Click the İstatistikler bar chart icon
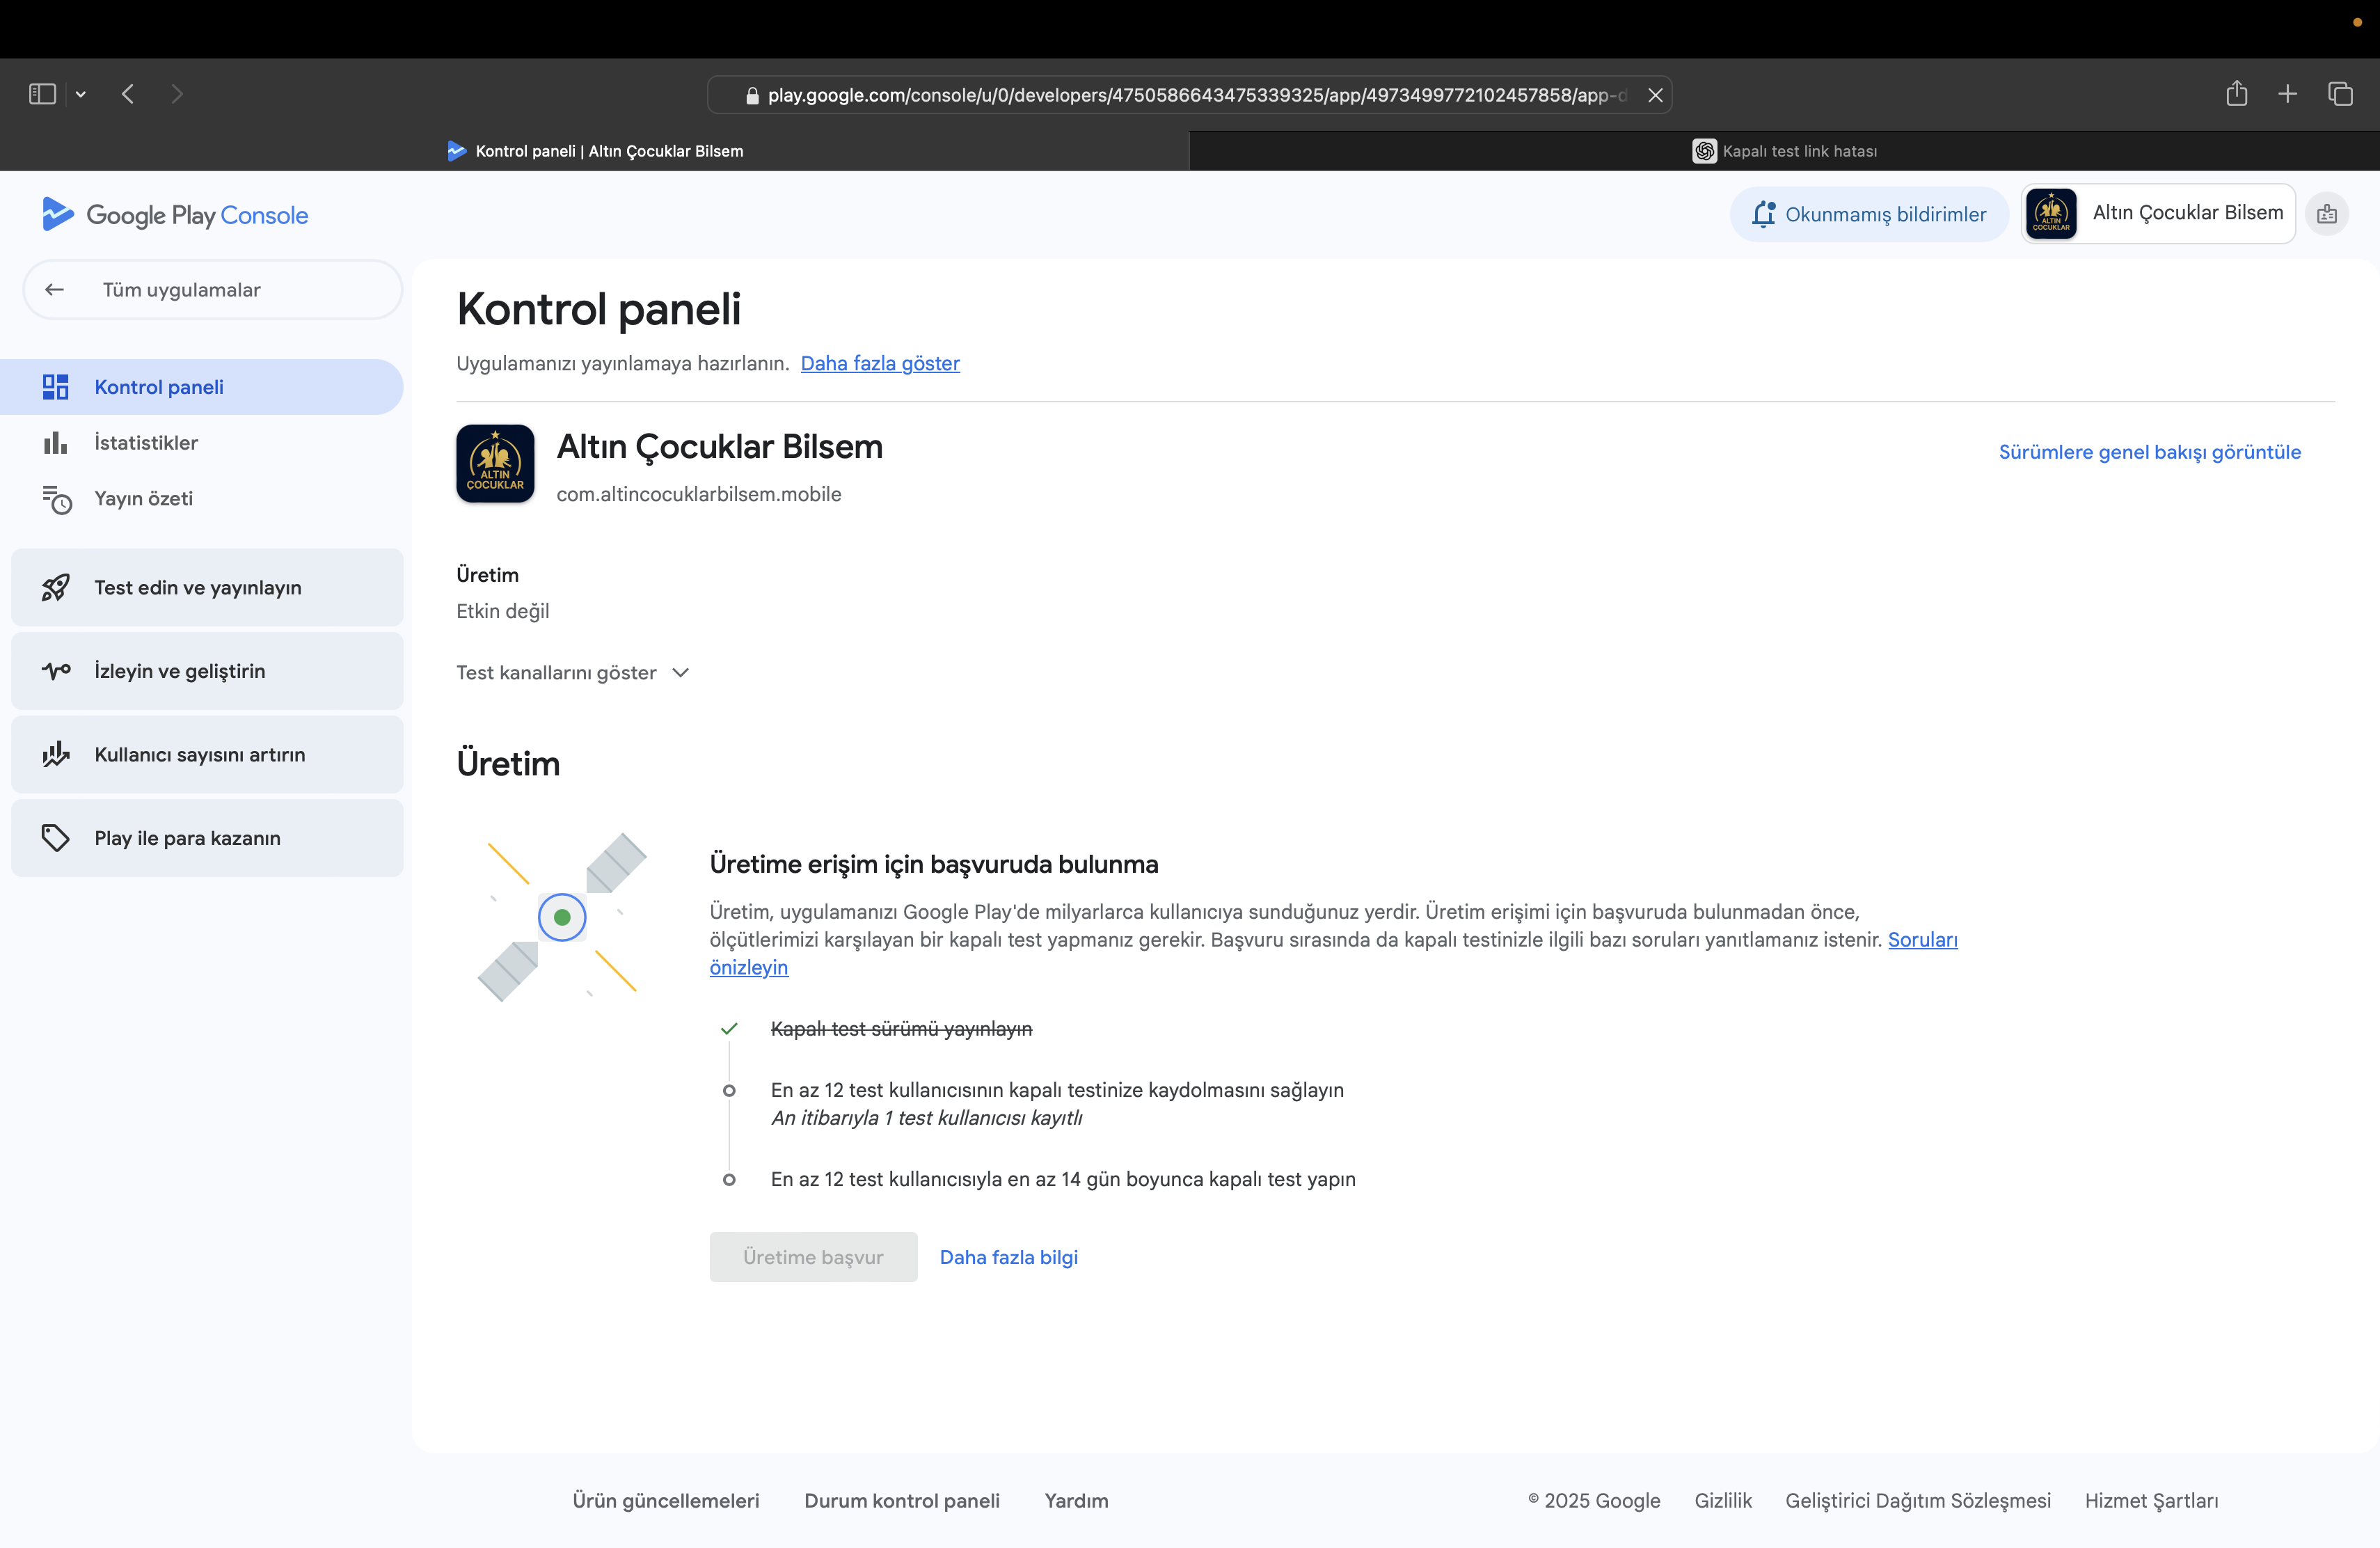Image resolution: width=2380 pixels, height=1548 pixels. [55, 443]
